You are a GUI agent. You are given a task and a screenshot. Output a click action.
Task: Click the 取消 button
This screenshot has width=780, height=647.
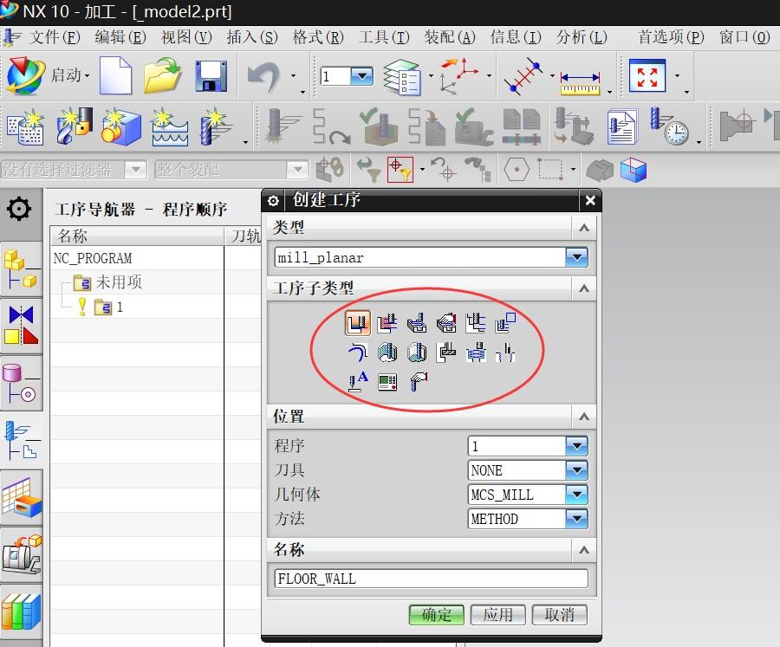pos(559,615)
